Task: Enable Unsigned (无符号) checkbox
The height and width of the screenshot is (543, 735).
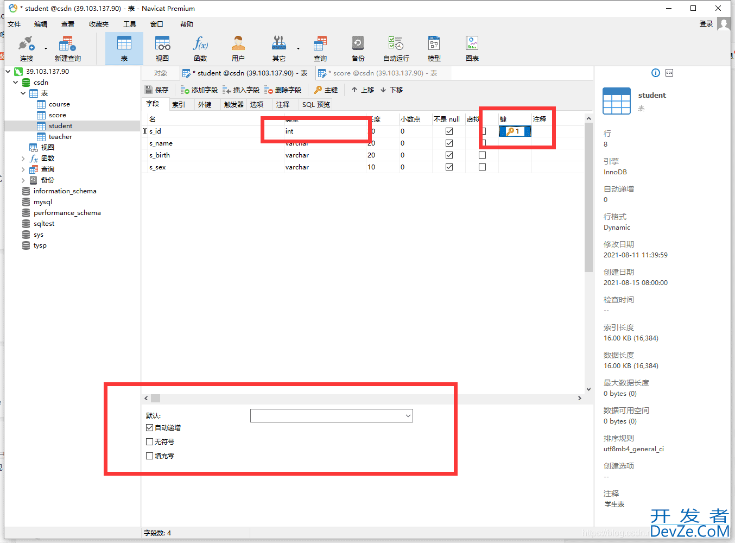Action: click(x=149, y=442)
